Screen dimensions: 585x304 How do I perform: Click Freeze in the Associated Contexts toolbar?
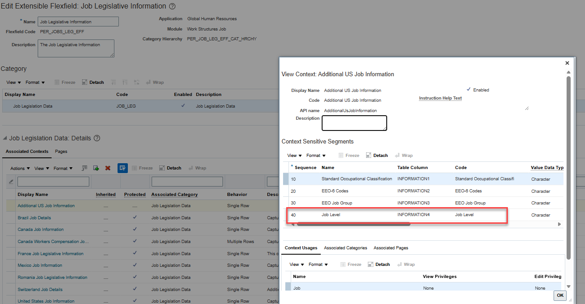click(x=142, y=168)
